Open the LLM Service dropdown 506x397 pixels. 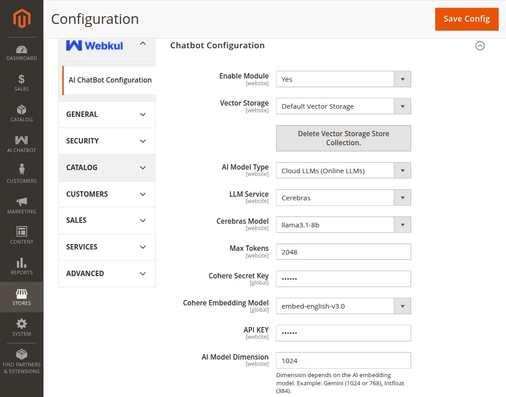343,198
